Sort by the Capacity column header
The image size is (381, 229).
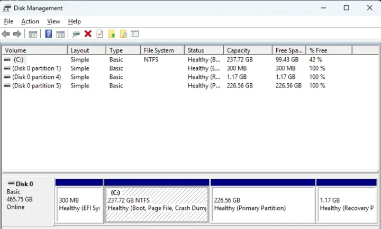pyautogui.click(x=248, y=50)
